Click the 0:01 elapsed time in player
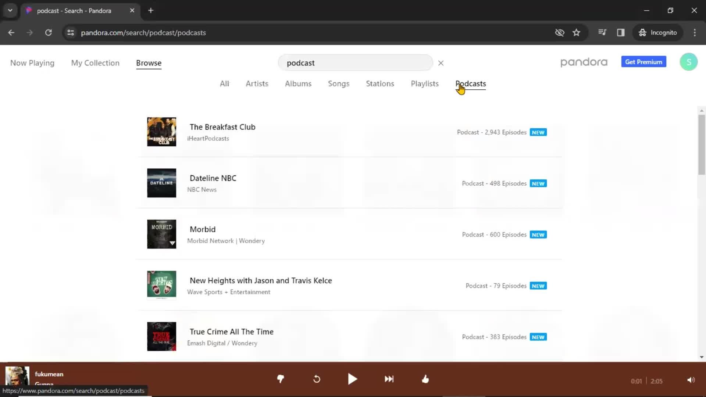The width and height of the screenshot is (706, 397). pos(637,381)
